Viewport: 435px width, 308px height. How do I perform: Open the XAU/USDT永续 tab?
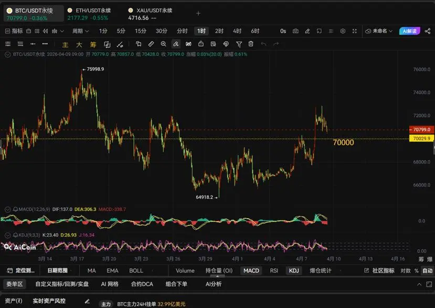tap(151, 14)
